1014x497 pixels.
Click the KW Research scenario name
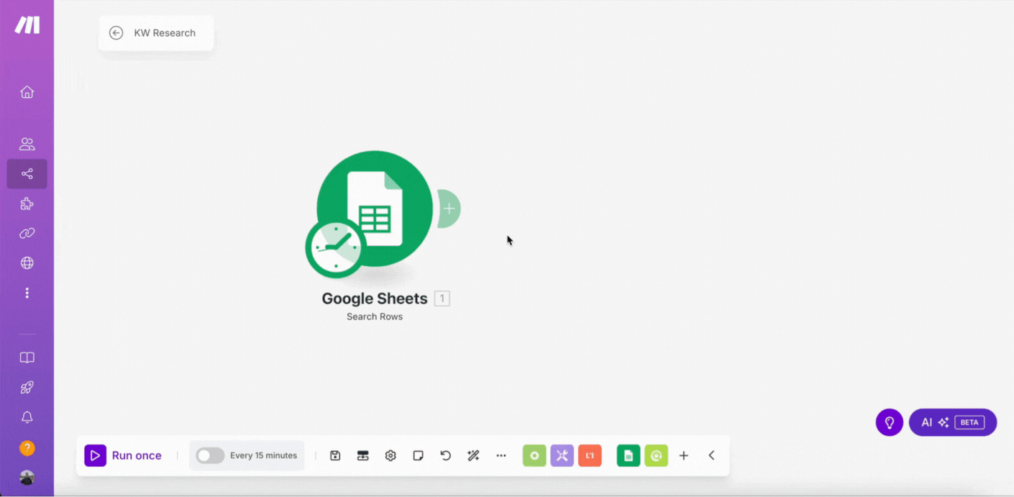coord(165,33)
